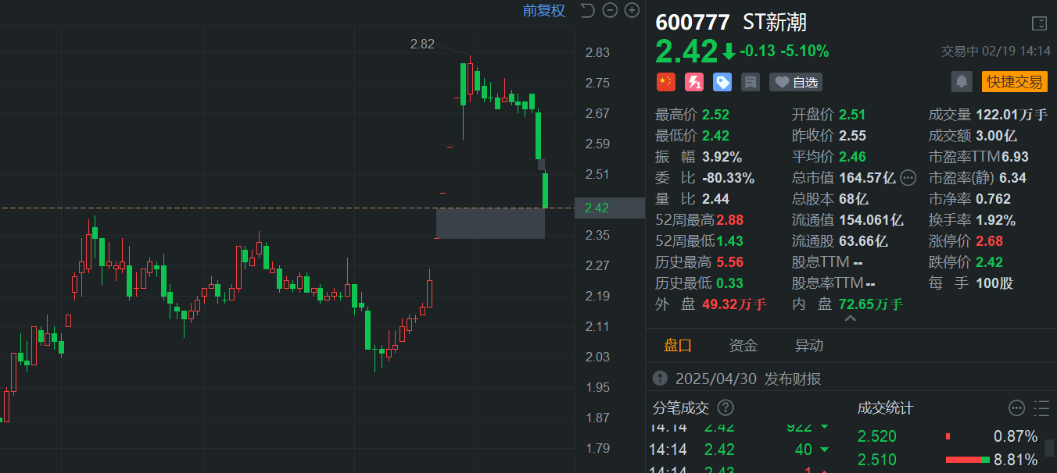Click the 涨停价 value 2.68
The width and height of the screenshot is (1057, 473).
989,241
